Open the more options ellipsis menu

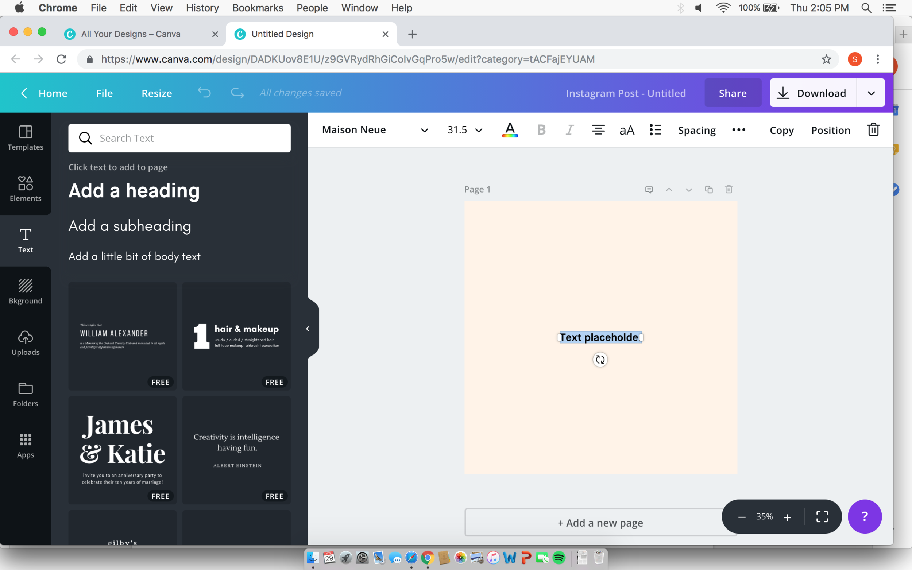(x=739, y=130)
